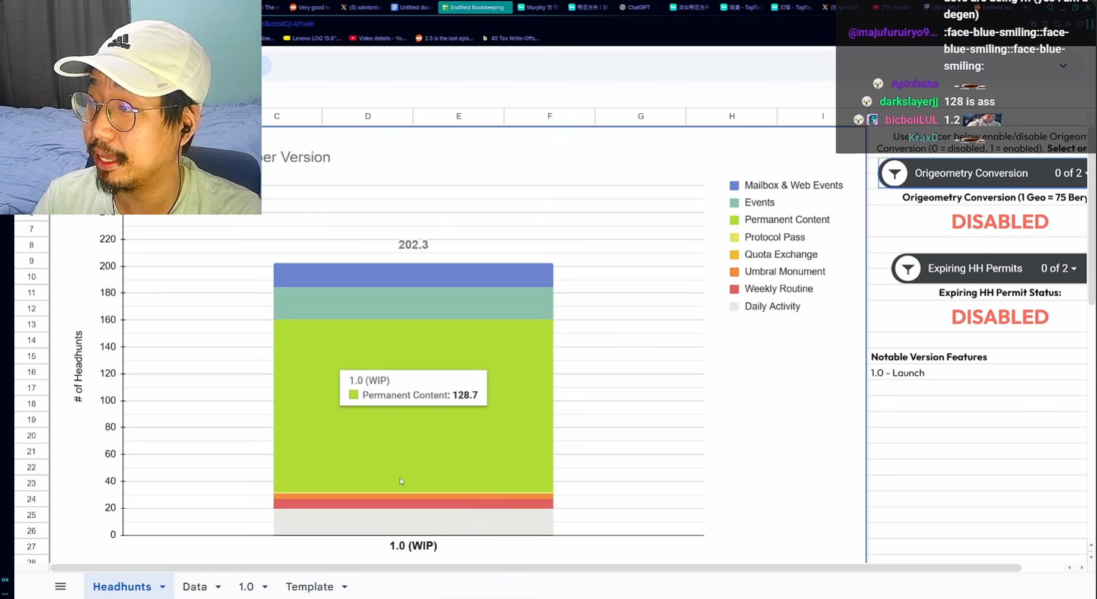Viewport: 1097px width, 599px height.
Task: Select row 17 header
Action: 31,388
